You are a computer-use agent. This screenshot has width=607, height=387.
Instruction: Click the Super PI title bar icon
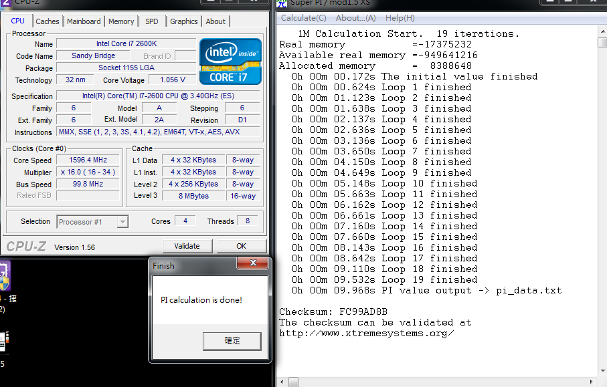coord(282,3)
